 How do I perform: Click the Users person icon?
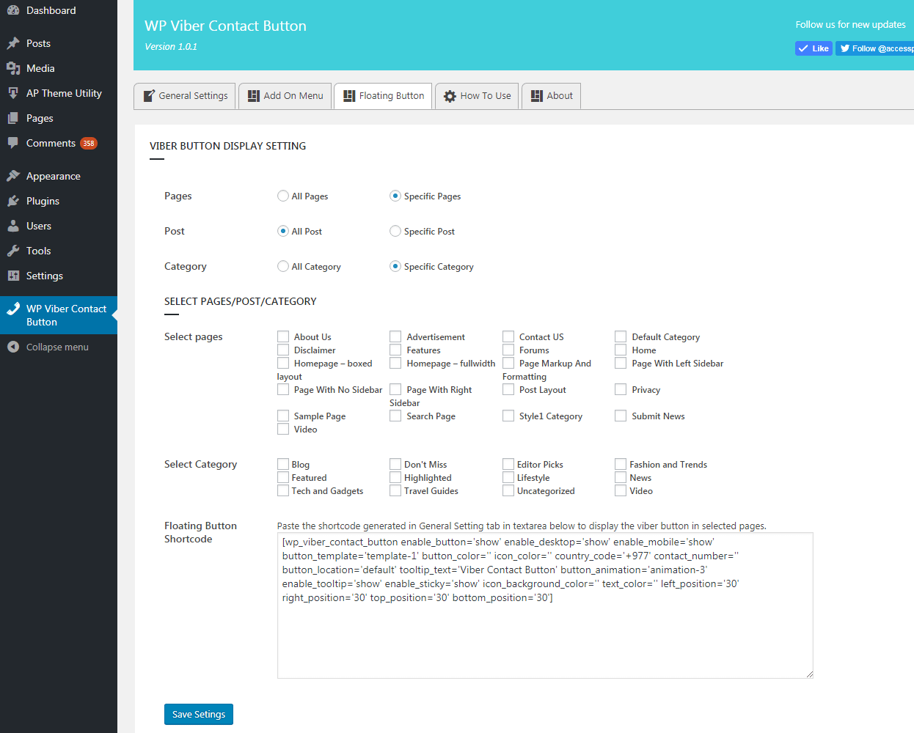13,226
